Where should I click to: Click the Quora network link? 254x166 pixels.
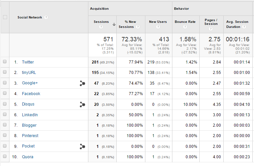28,157
